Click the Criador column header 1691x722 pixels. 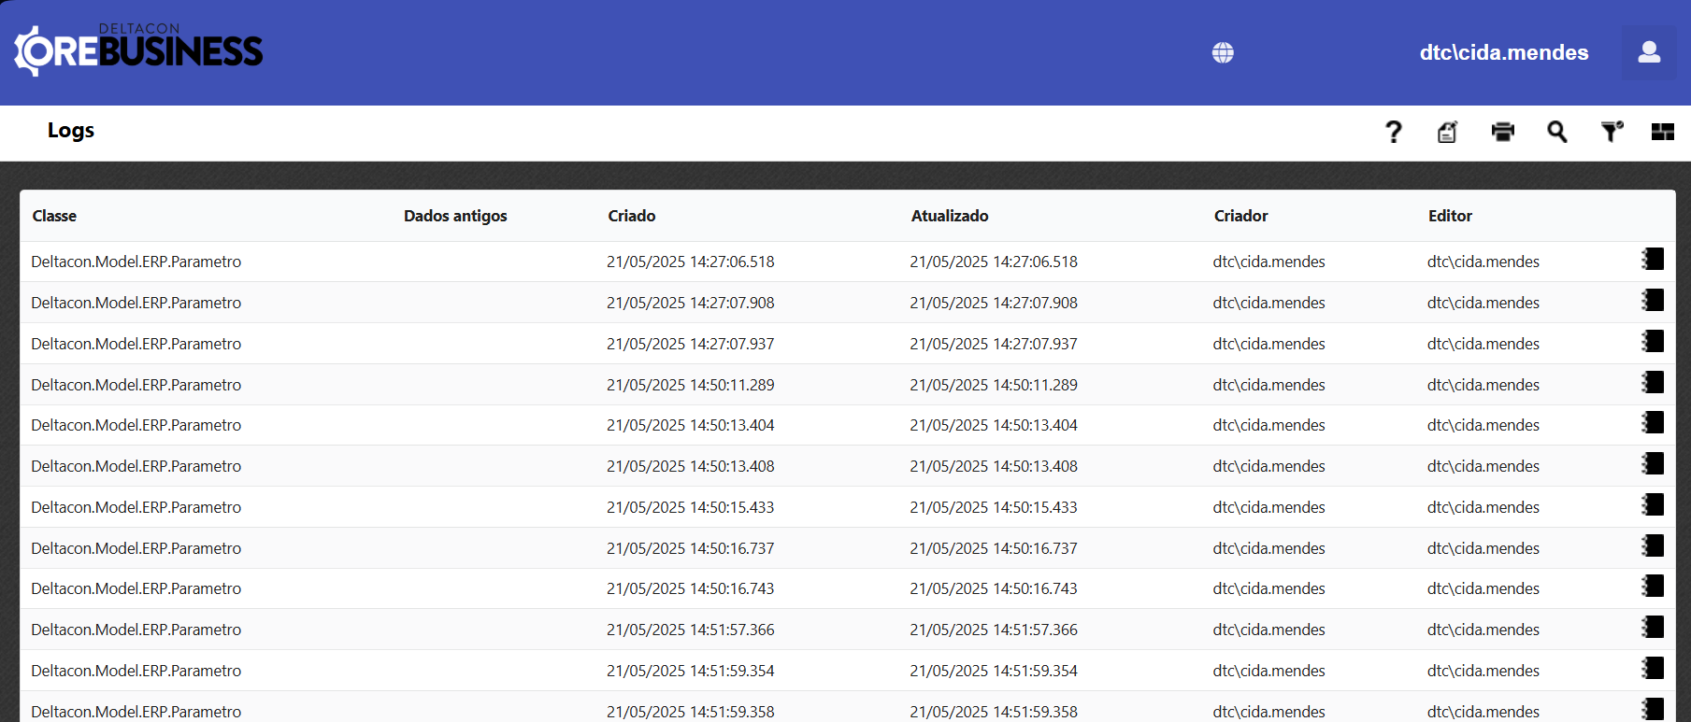[x=1240, y=216]
